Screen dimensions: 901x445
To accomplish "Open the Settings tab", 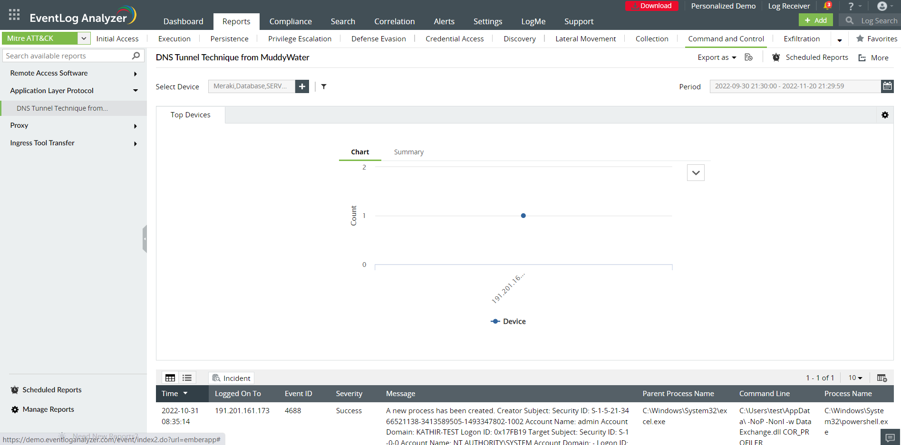I will (x=488, y=21).
